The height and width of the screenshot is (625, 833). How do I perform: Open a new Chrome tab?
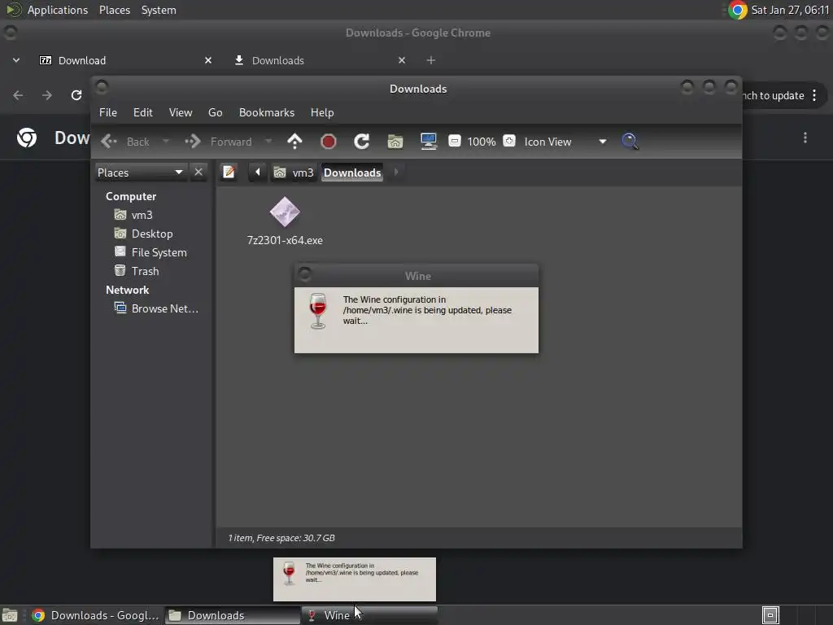(x=431, y=60)
